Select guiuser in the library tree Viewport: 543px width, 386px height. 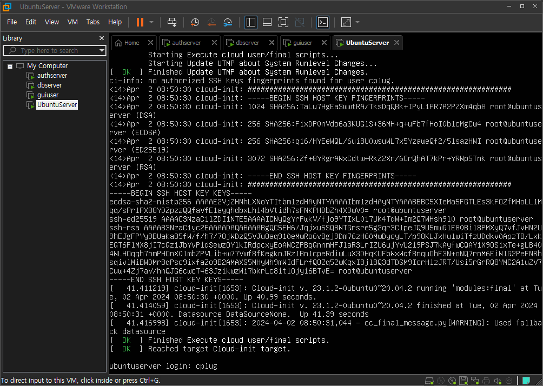pyautogui.click(x=48, y=95)
